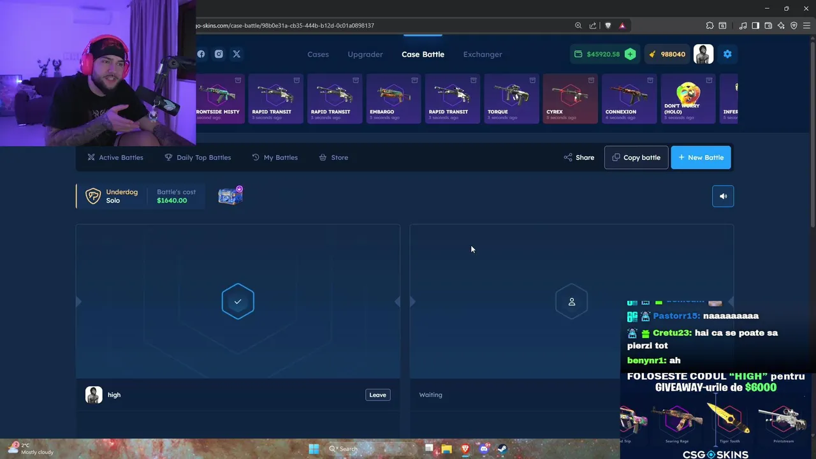Viewport: 816px width, 459px height.
Task: Switch to Daily Top Battles tab
Action: [x=198, y=157]
